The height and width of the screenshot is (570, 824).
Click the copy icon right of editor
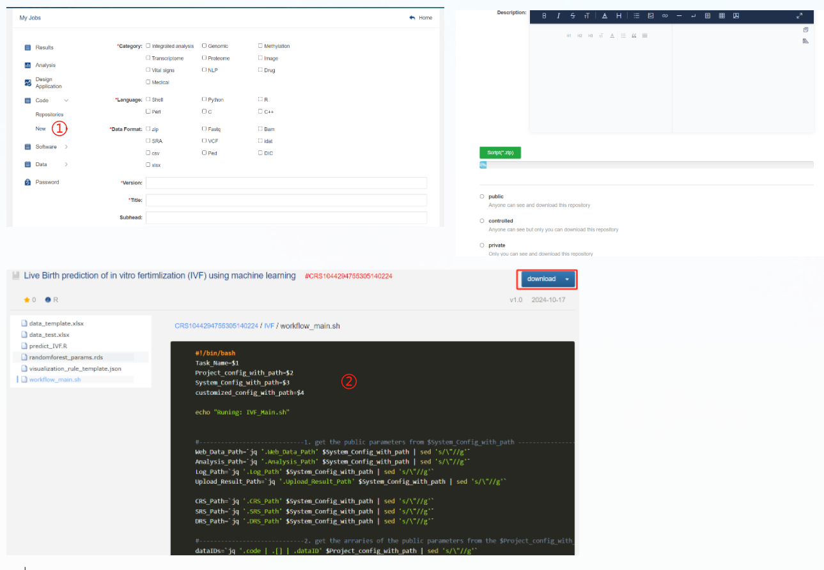pos(805,30)
